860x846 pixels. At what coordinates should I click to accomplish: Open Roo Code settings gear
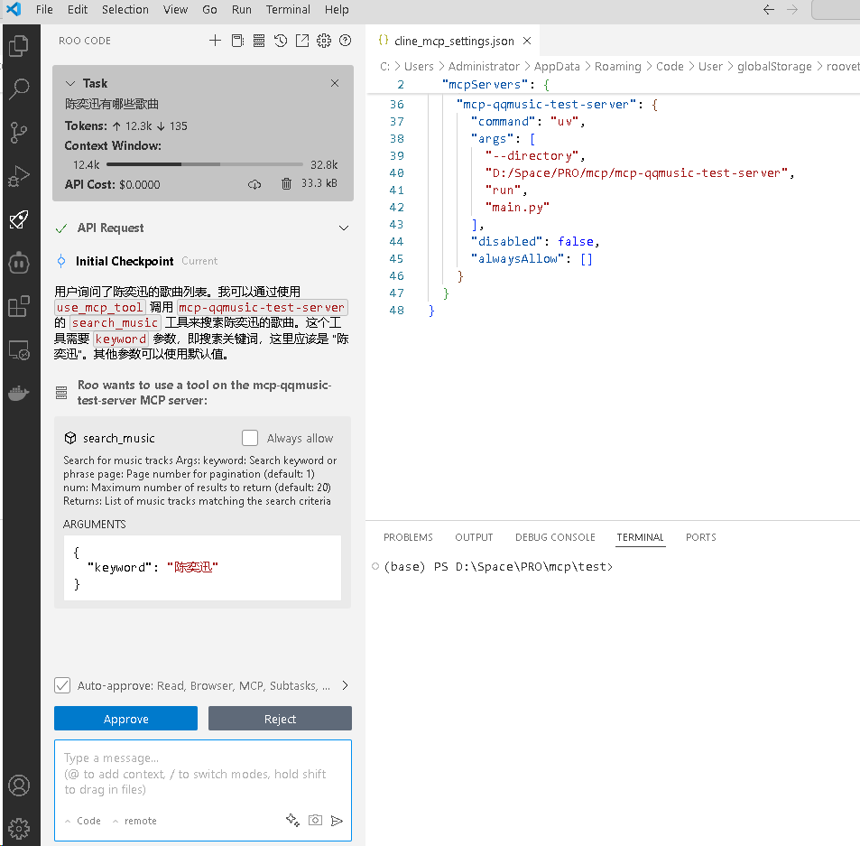tap(324, 41)
